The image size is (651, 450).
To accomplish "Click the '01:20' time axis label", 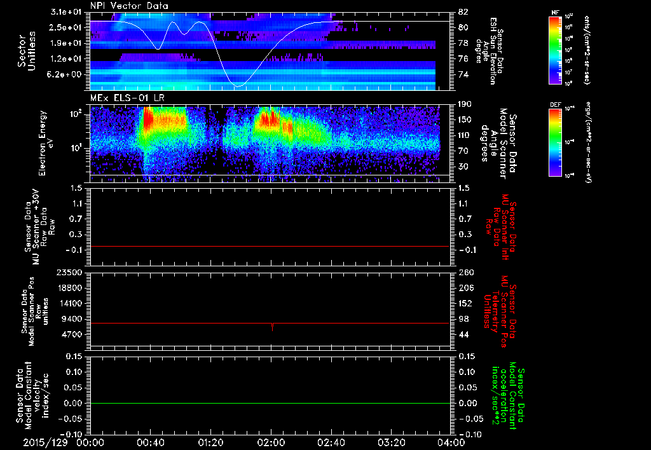I will click(x=210, y=442).
